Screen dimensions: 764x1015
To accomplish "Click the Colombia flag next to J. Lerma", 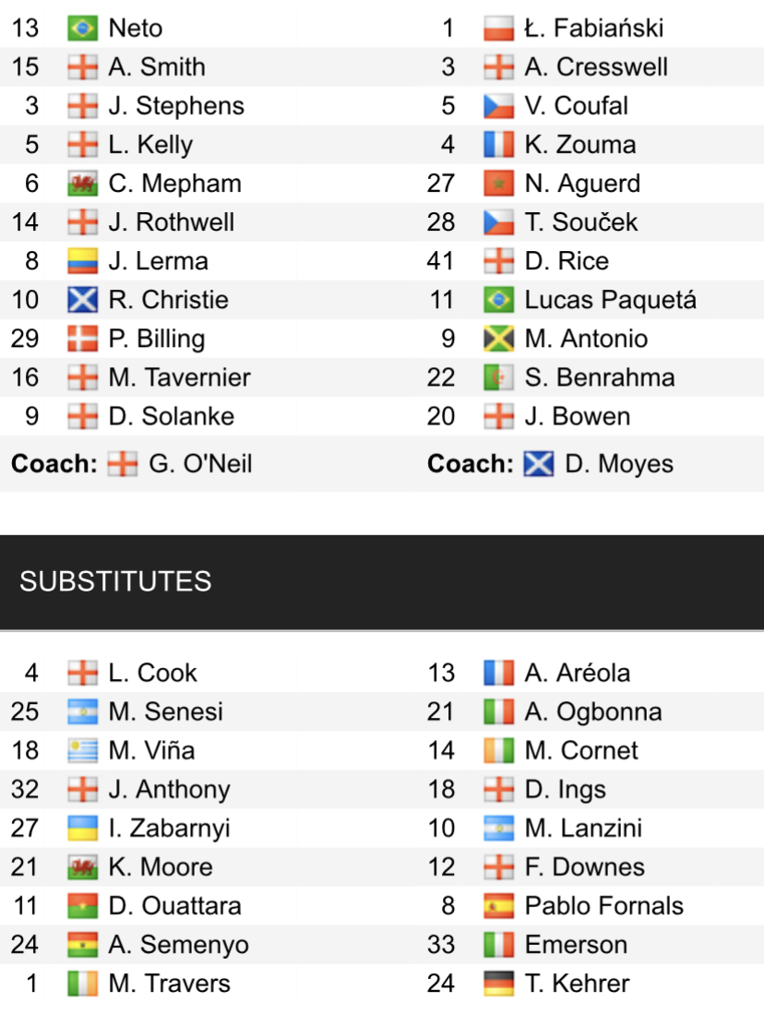I will pos(82,261).
